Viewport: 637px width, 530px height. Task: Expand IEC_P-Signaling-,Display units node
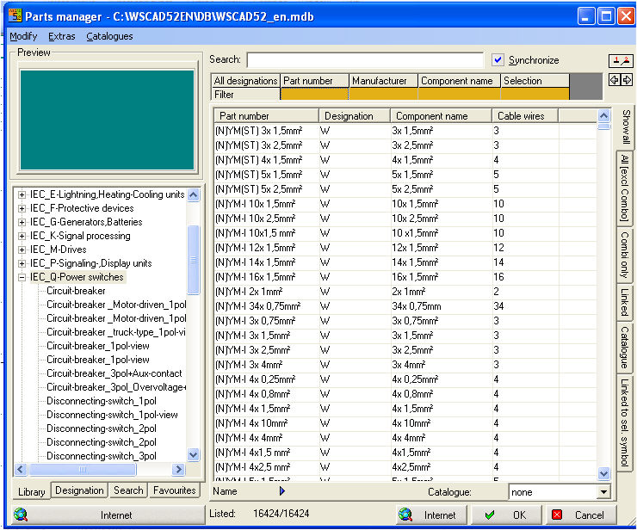(22, 263)
